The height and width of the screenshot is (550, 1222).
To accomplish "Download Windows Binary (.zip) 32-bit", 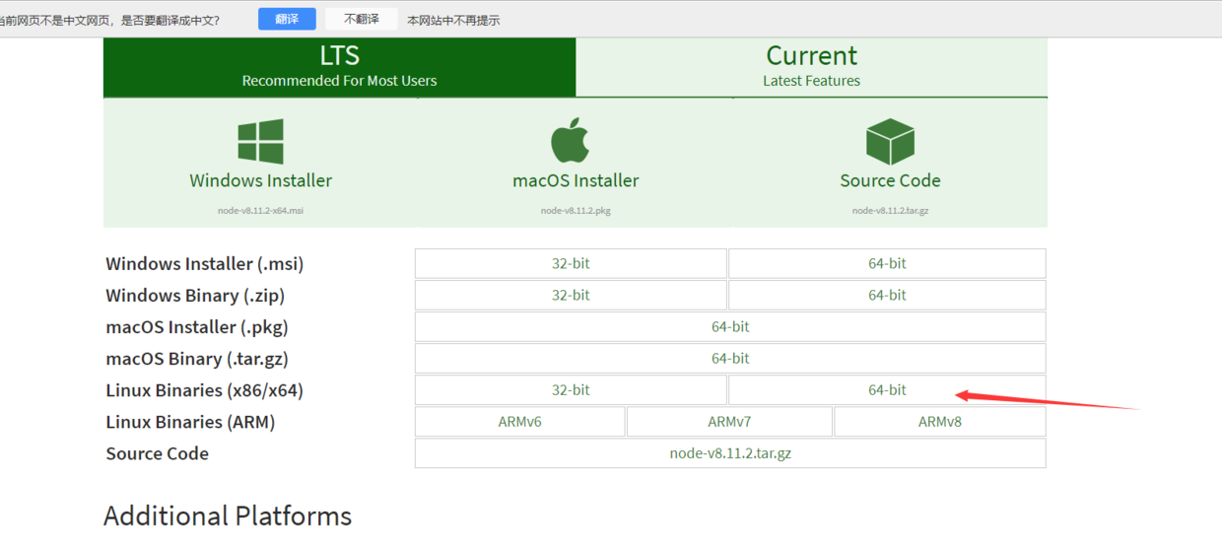I will click(571, 295).
